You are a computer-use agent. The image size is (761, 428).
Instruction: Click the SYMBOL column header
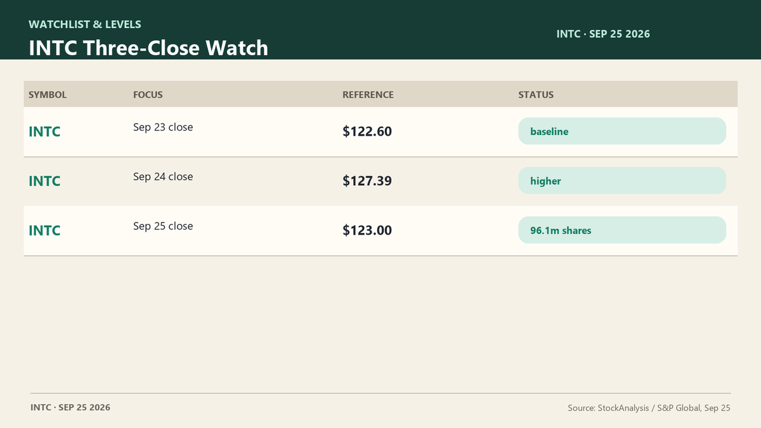point(48,94)
